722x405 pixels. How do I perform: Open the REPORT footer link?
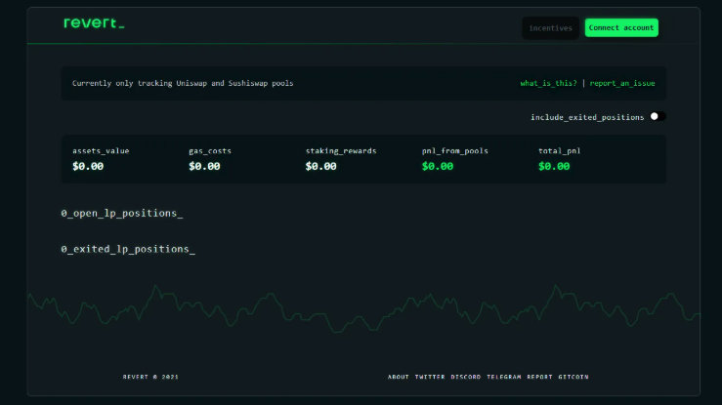[540, 377]
